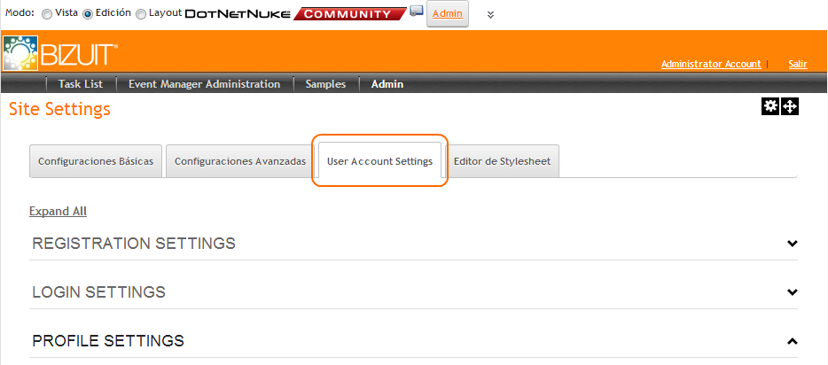Switch to Configuraciones Avanzadas tab
828x365 pixels.
[240, 161]
